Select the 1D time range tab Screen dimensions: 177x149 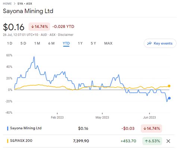point(10,43)
